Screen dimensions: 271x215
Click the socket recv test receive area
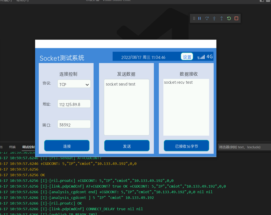click(x=186, y=107)
